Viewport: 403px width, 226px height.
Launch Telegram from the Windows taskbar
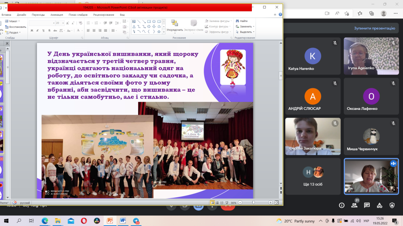pos(136,221)
